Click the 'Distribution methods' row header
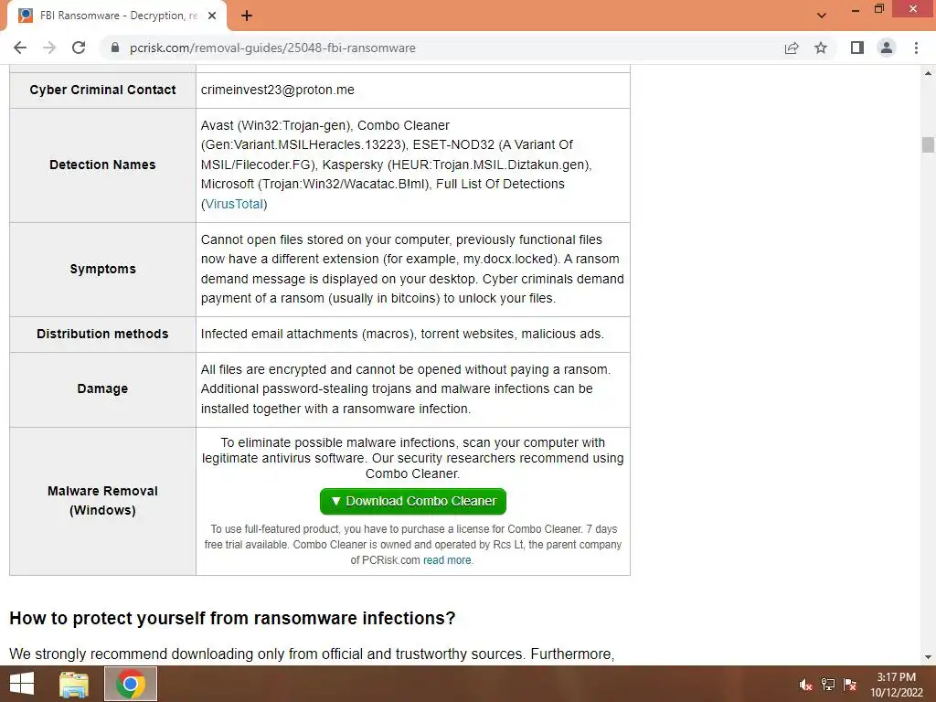 click(x=102, y=335)
